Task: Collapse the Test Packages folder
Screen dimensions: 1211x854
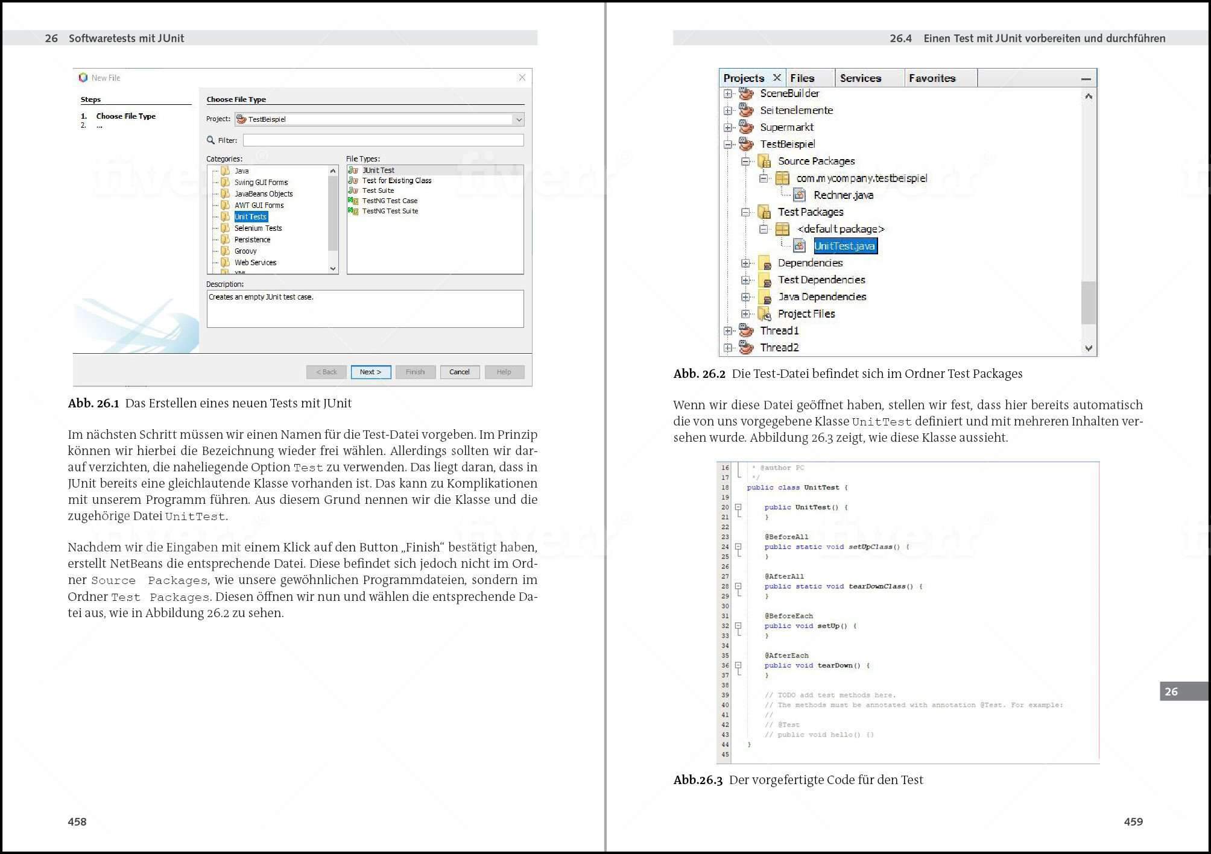Action: (x=745, y=212)
